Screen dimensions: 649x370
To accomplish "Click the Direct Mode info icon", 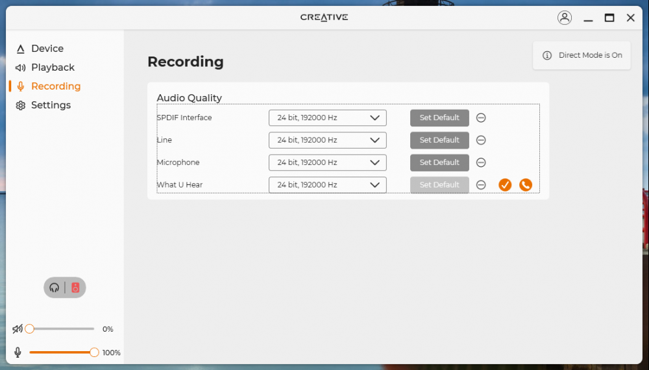I will (547, 56).
